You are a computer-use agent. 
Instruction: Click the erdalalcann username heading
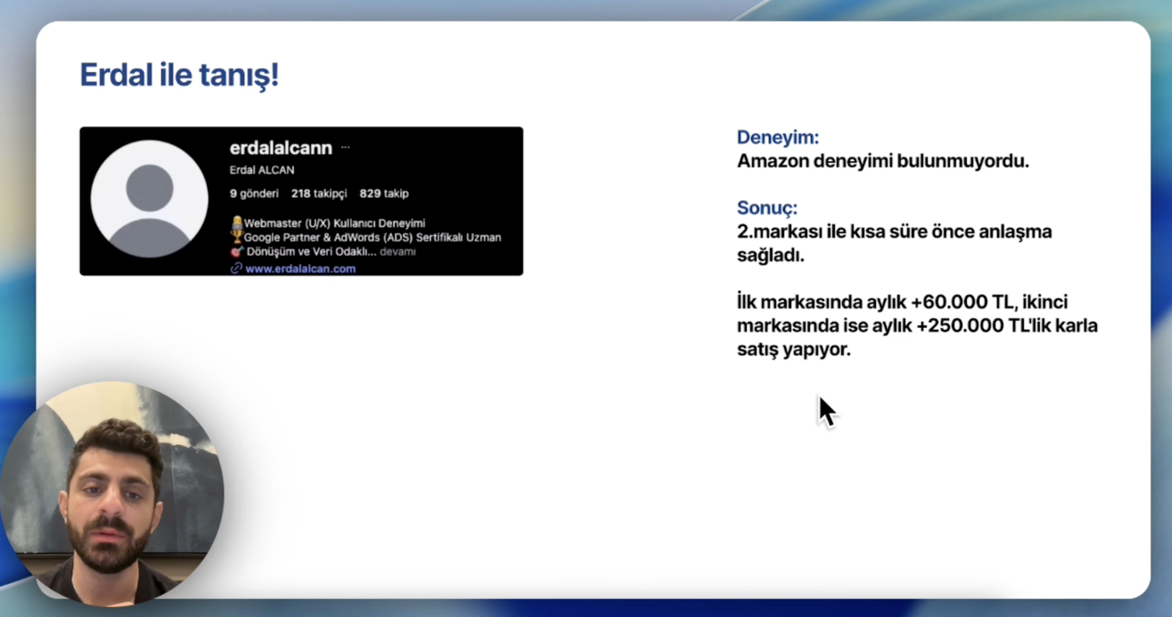tap(281, 148)
